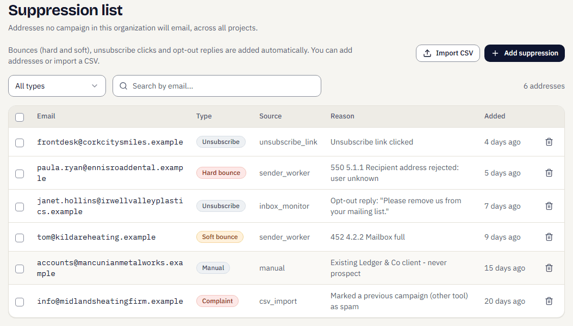Click the '5 days ago' added date
This screenshot has width=573, height=326.
[502, 173]
